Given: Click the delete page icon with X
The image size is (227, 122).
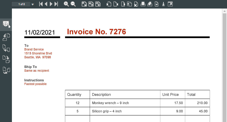Looking at the screenshot, I should (x=136, y=4).
